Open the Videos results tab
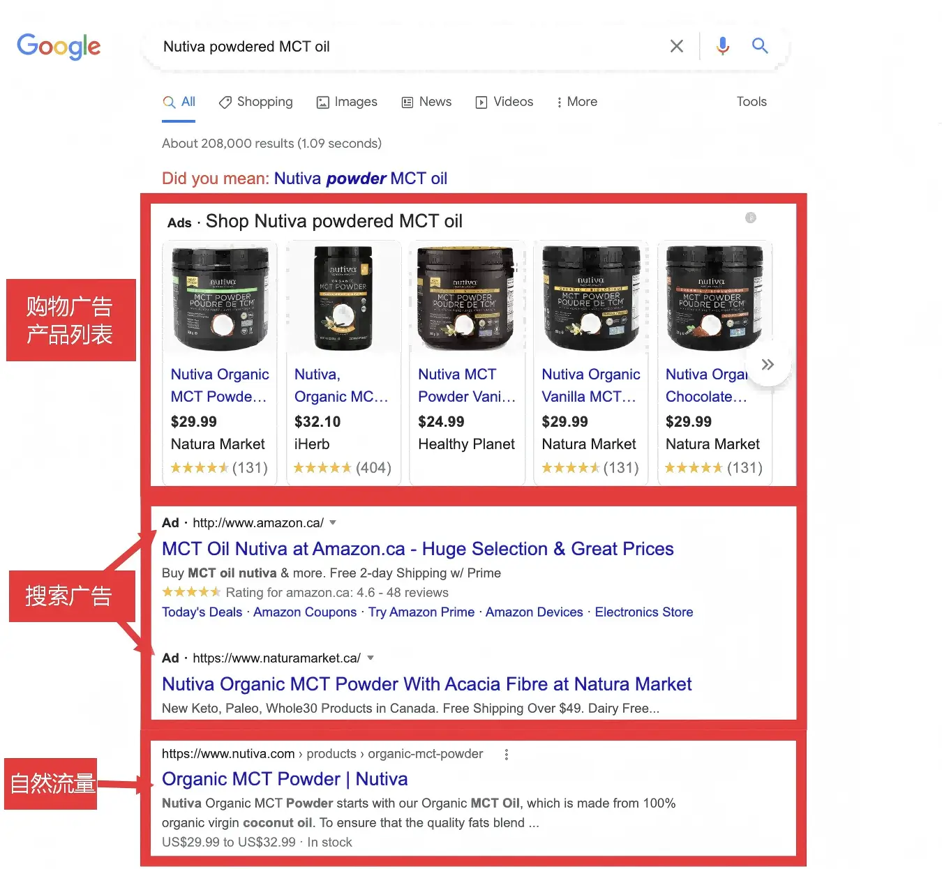Image resolution: width=942 pixels, height=869 pixels. click(504, 102)
